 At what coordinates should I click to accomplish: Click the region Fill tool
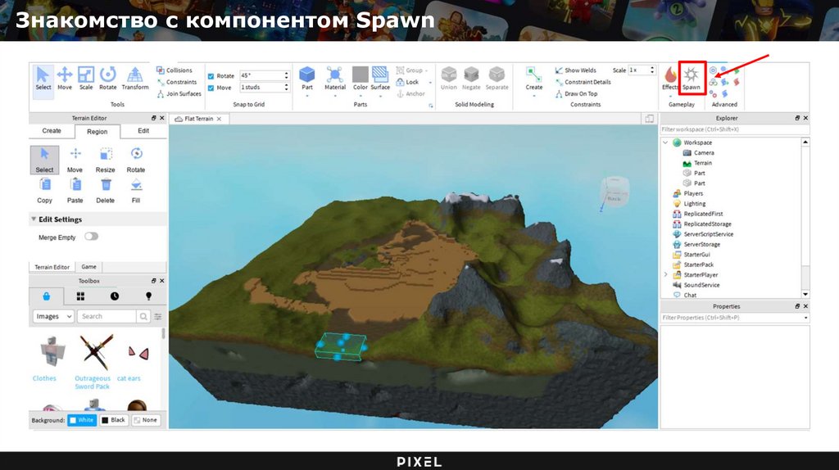(136, 191)
